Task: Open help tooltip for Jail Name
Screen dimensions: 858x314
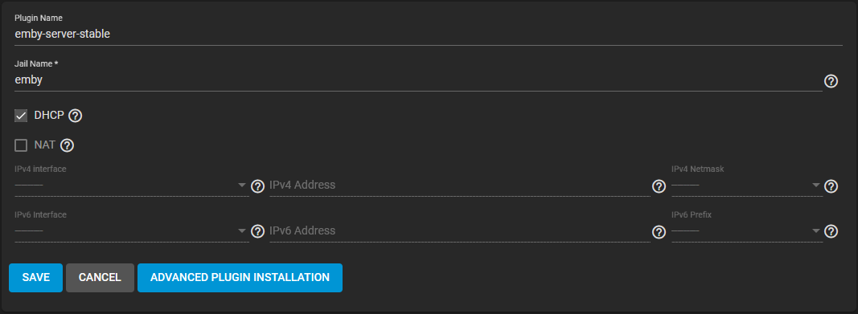Action: [x=831, y=82]
